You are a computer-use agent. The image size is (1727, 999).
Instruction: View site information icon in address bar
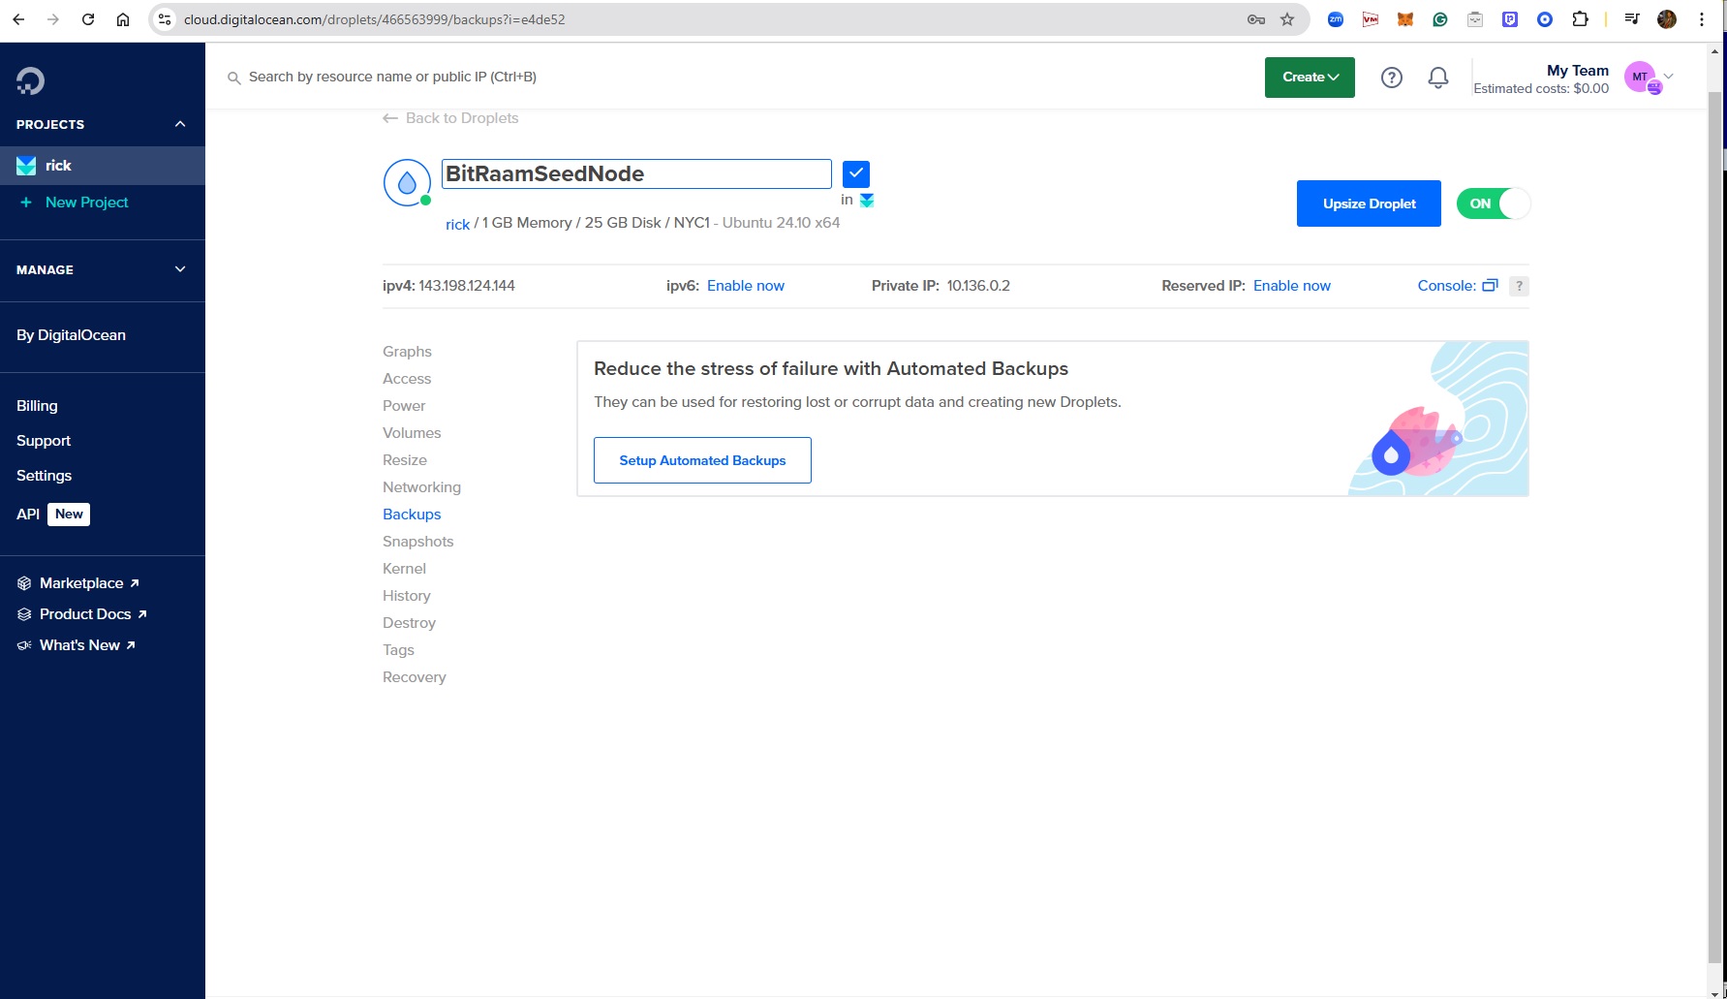(x=165, y=19)
